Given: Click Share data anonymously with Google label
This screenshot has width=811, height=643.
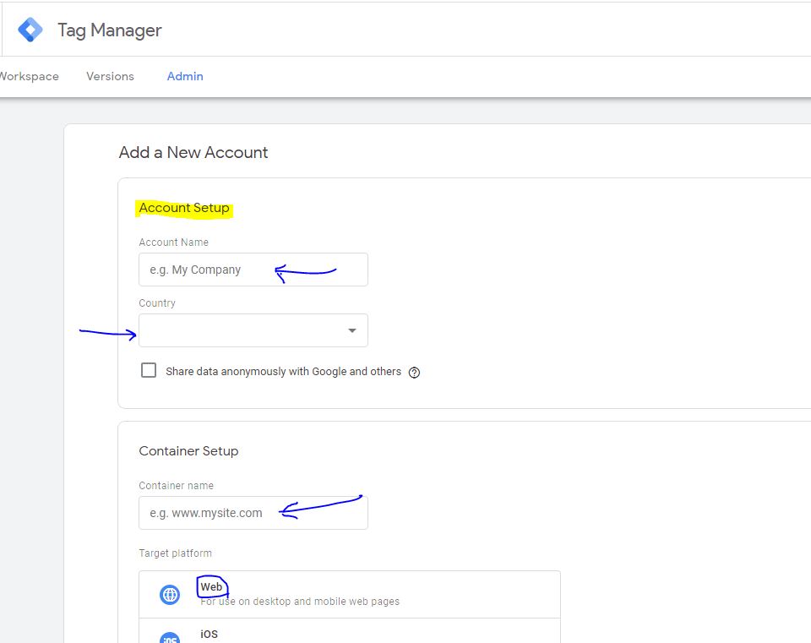Looking at the screenshot, I should [x=284, y=372].
